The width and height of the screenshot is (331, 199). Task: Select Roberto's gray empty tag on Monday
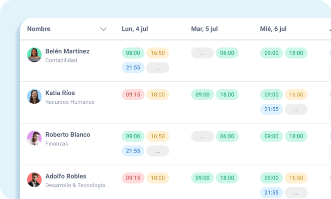pyautogui.click(x=158, y=151)
